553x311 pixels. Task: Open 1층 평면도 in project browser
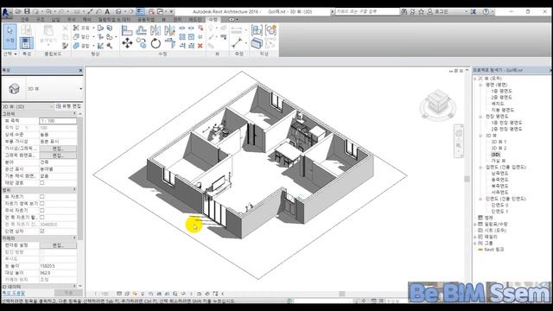click(x=501, y=91)
